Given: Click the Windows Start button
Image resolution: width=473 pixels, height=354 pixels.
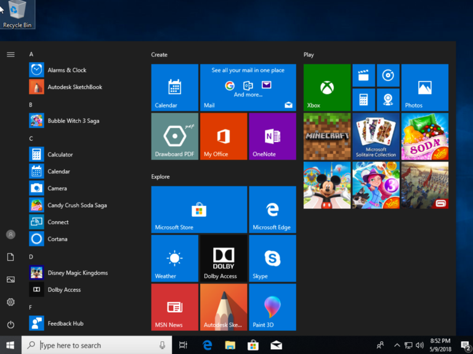Looking at the screenshot, I should point(10,345).
